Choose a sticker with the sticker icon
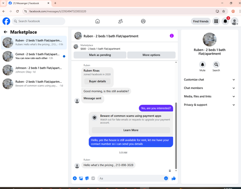The height and width of the screenshot is (189, 241). [x=87, y=178]
